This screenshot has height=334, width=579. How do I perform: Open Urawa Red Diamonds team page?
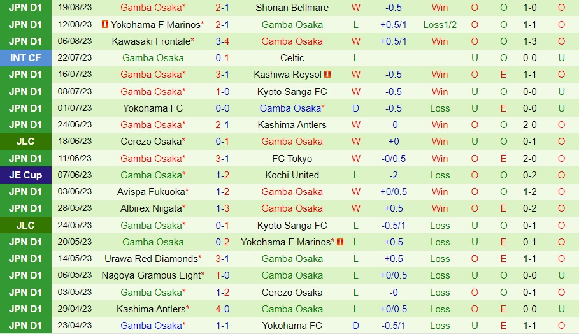coord(151,259)
